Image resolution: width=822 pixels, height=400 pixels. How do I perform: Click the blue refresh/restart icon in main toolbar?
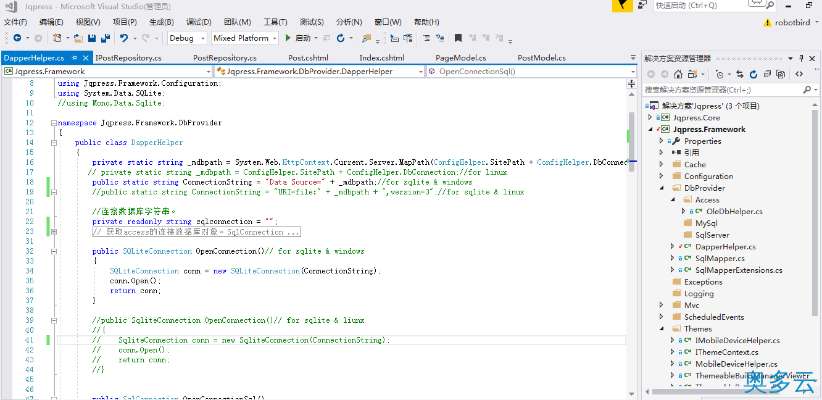[341, 38]
